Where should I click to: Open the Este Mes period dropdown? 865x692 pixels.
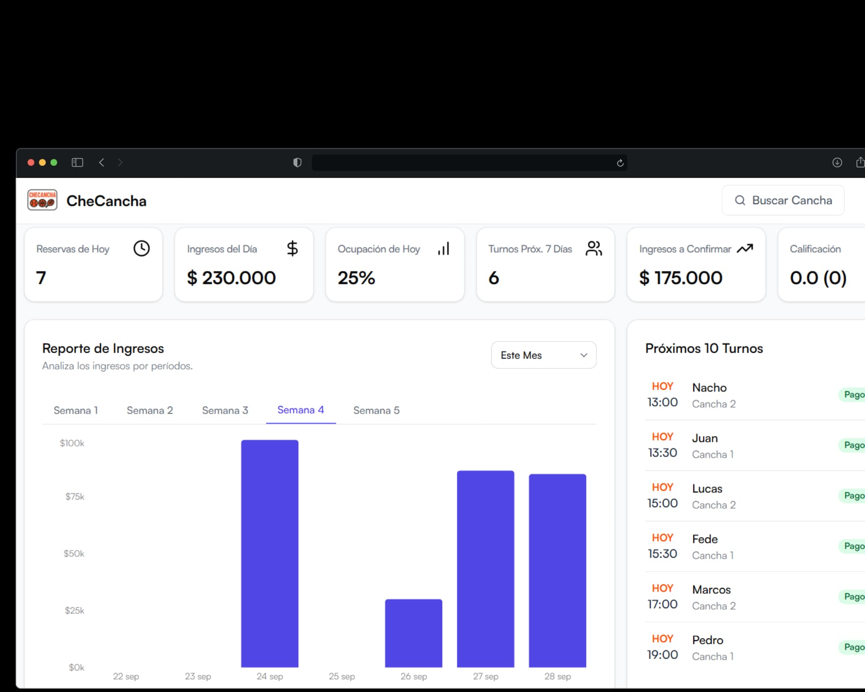(543, 355)
